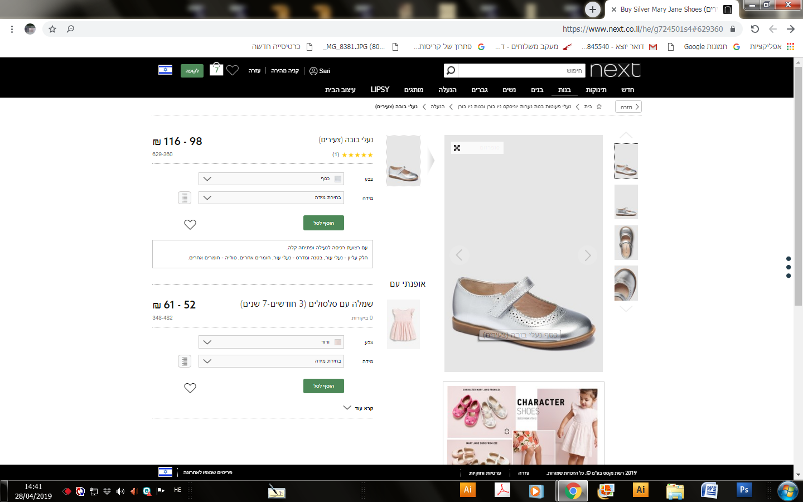View site security info via the lock icon
Viewport: 803px width, 502px height.
pyautogui.click(x=733, y=29)
